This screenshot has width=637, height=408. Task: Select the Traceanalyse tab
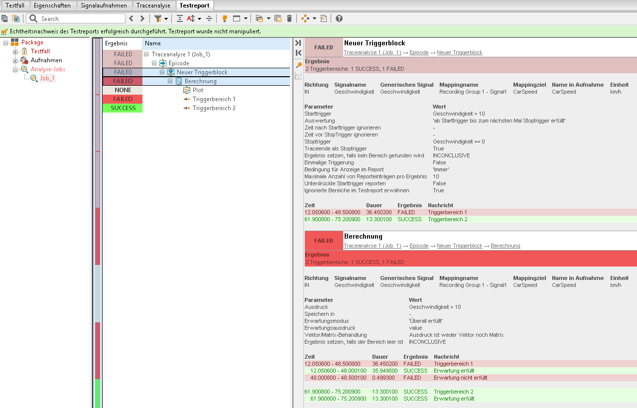(154, 5)
